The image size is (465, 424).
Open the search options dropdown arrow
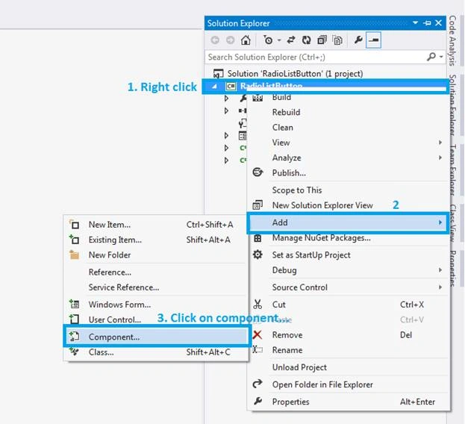pyautogui.click(x=441, y=57)
